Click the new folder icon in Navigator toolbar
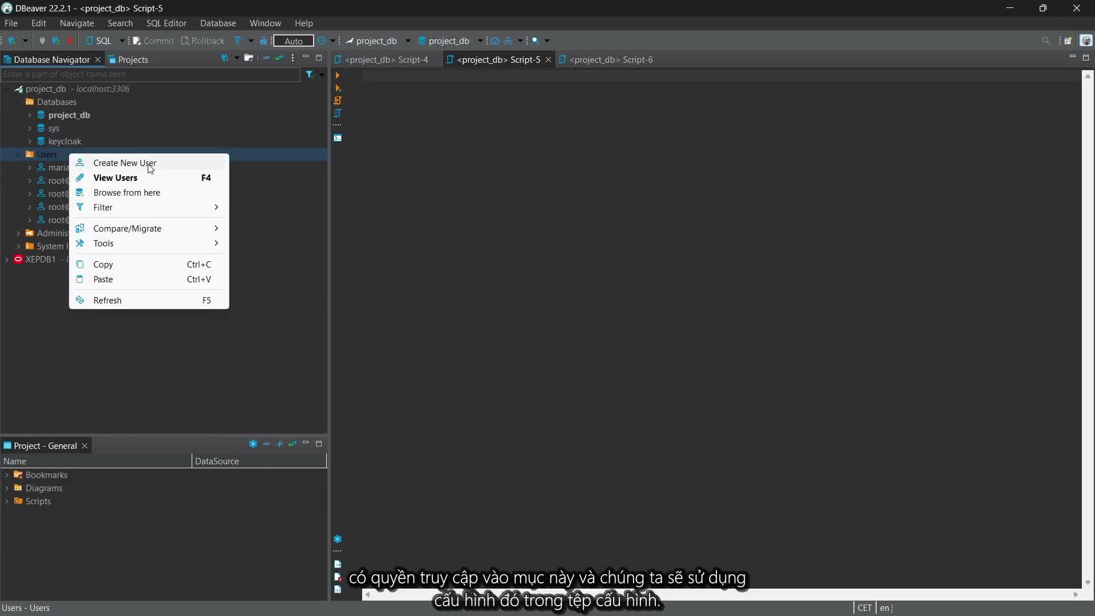1095x616 pixels. coord(249,58)
